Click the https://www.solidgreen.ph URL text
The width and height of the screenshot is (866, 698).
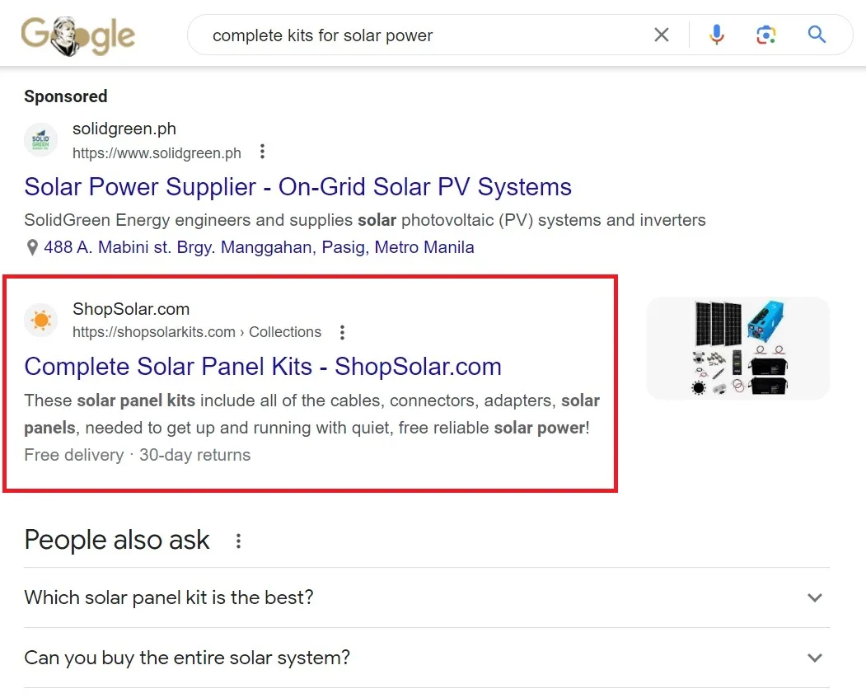click(157, 153)
